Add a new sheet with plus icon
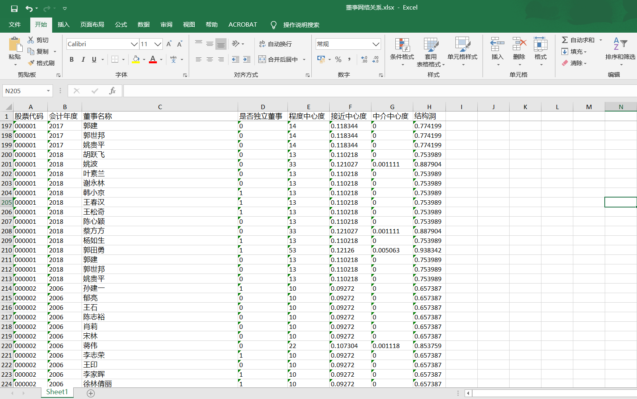 (91, 393)
